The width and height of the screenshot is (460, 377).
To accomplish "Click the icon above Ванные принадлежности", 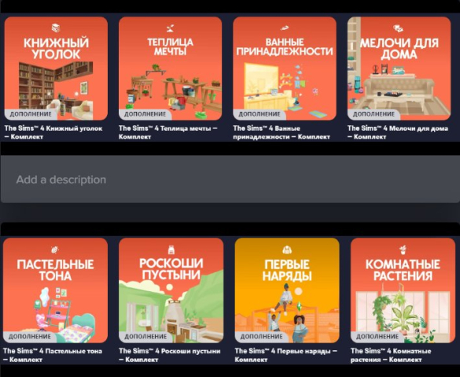I will pyautogui.click(x=285, y=28).
